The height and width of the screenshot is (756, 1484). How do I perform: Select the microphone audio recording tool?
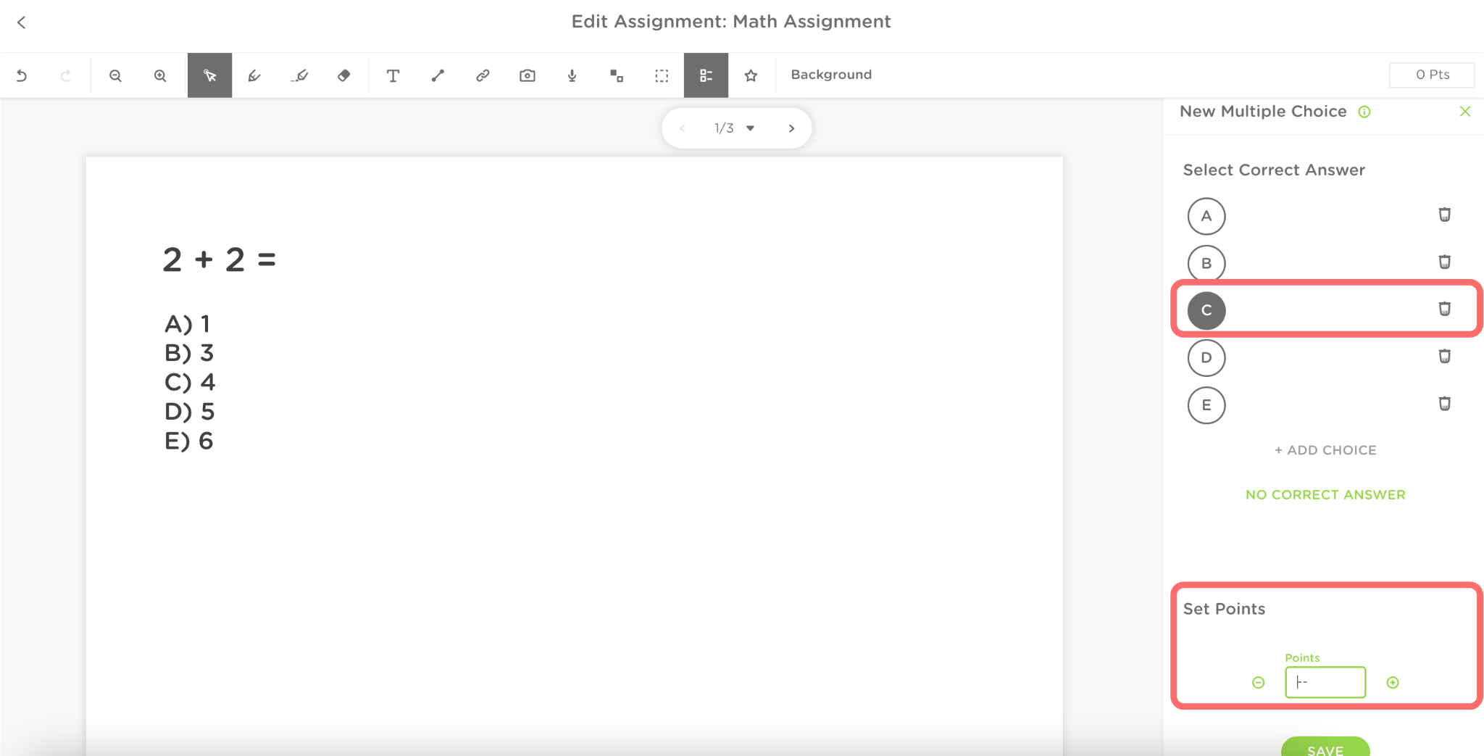click(x=572, y=75)
